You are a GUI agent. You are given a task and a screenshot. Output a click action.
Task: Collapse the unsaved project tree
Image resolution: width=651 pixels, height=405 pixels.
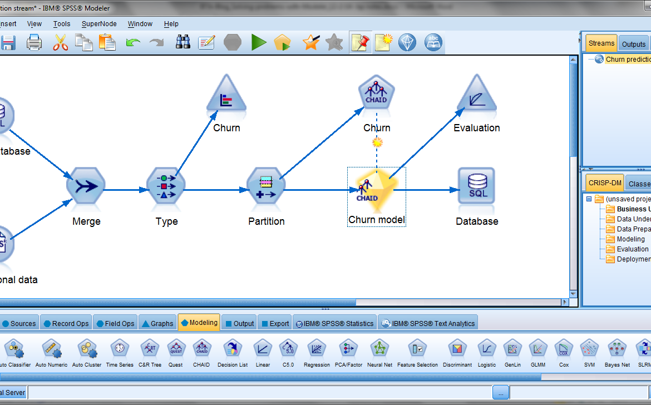[x=589, y=199]
